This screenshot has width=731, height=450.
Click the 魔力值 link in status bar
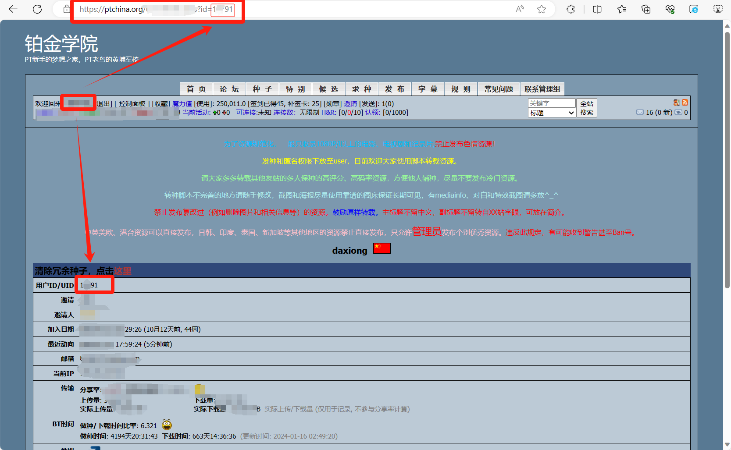pos(182,104)
